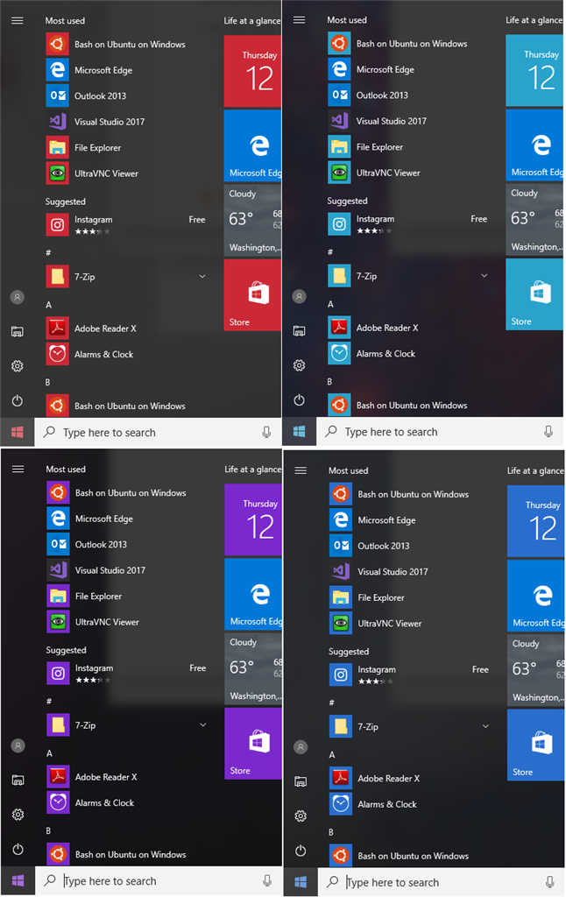
Task: Open the teal Store tile
Action: click(534, 294)
